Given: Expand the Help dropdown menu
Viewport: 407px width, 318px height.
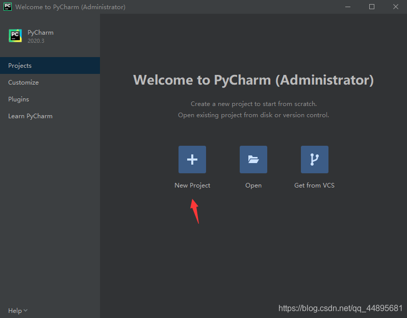Looking at the screenshot, I should tap(18, 310).
